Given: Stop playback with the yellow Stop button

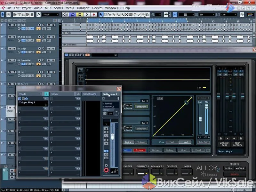Looking at the screenshot, I should (80, 15).
